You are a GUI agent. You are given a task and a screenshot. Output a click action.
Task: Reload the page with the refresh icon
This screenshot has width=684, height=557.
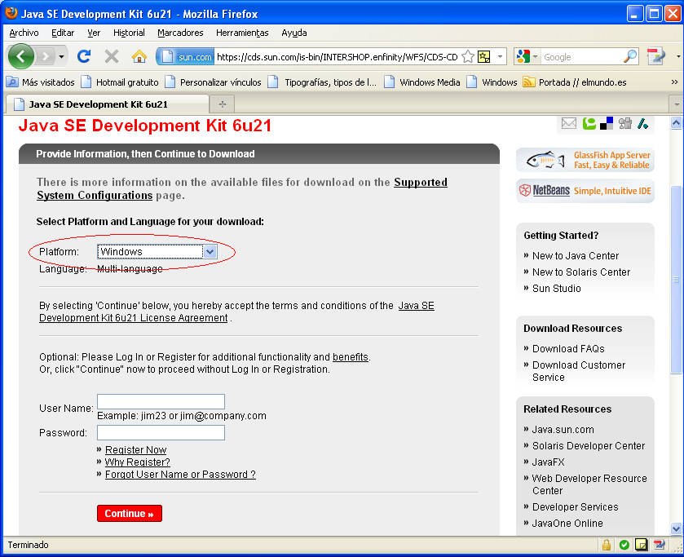point(83,56)
